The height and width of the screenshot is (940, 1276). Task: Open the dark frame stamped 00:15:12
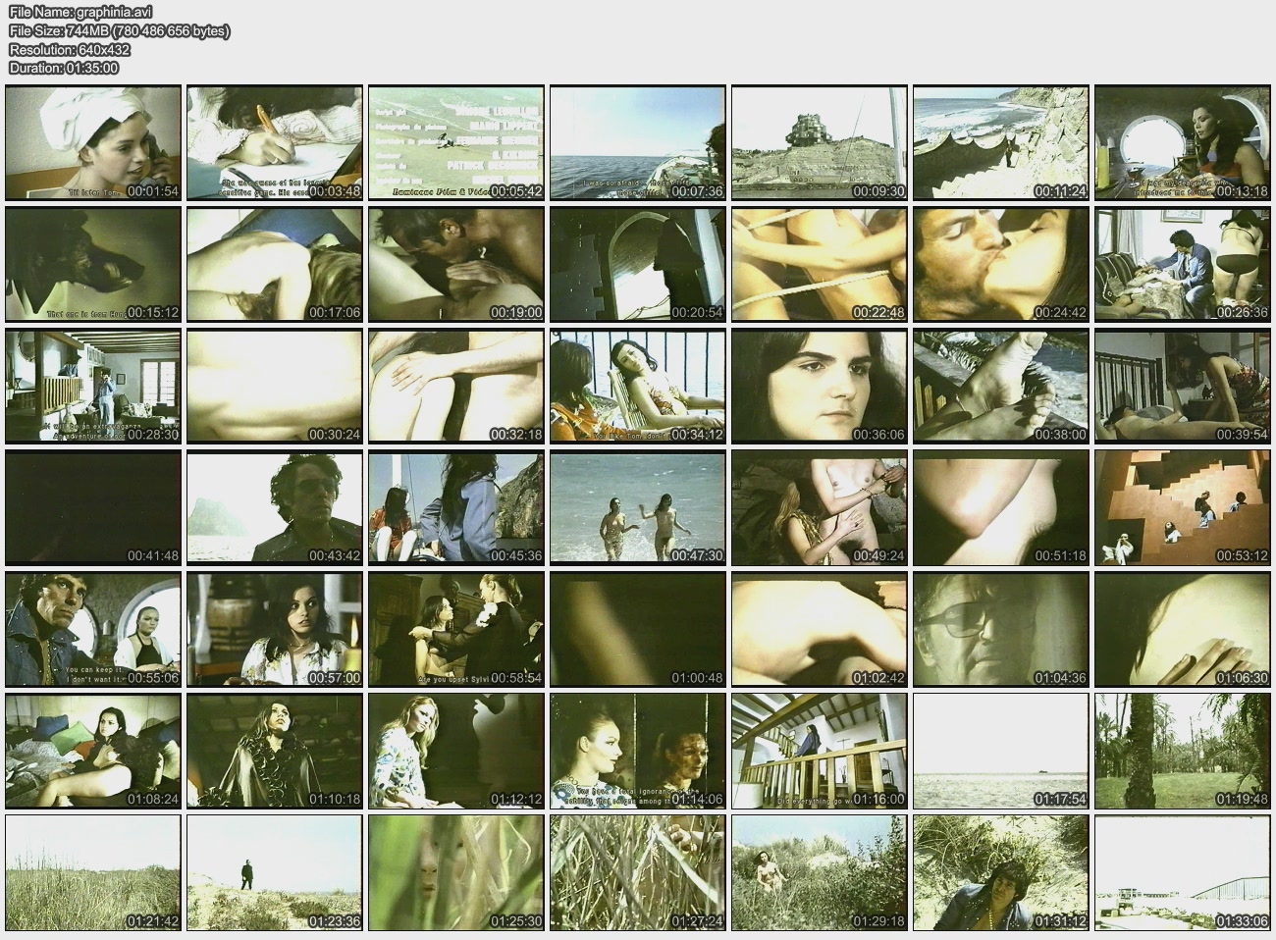coord(93,265)
